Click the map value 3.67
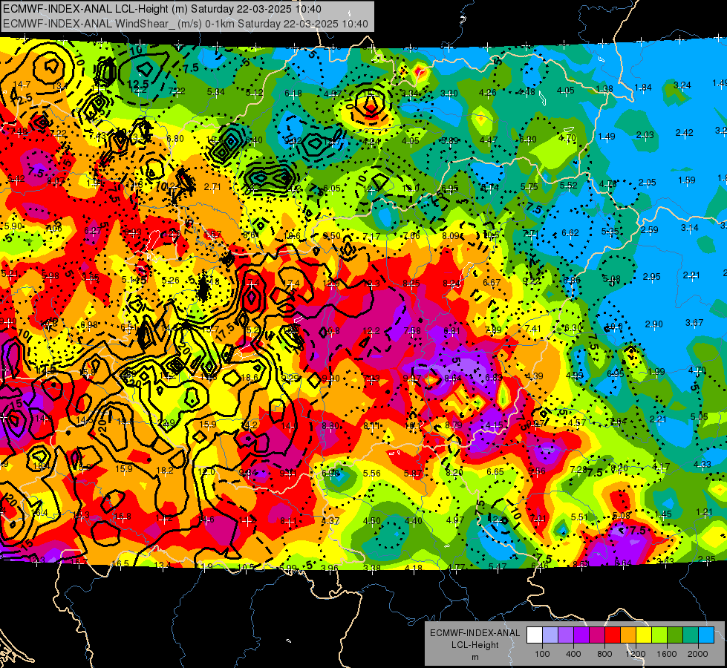727x668 pixels. [x=694, y=323]
